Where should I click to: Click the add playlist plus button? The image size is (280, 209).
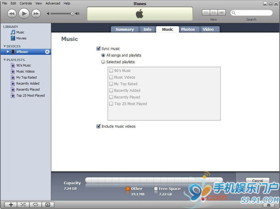11,205
